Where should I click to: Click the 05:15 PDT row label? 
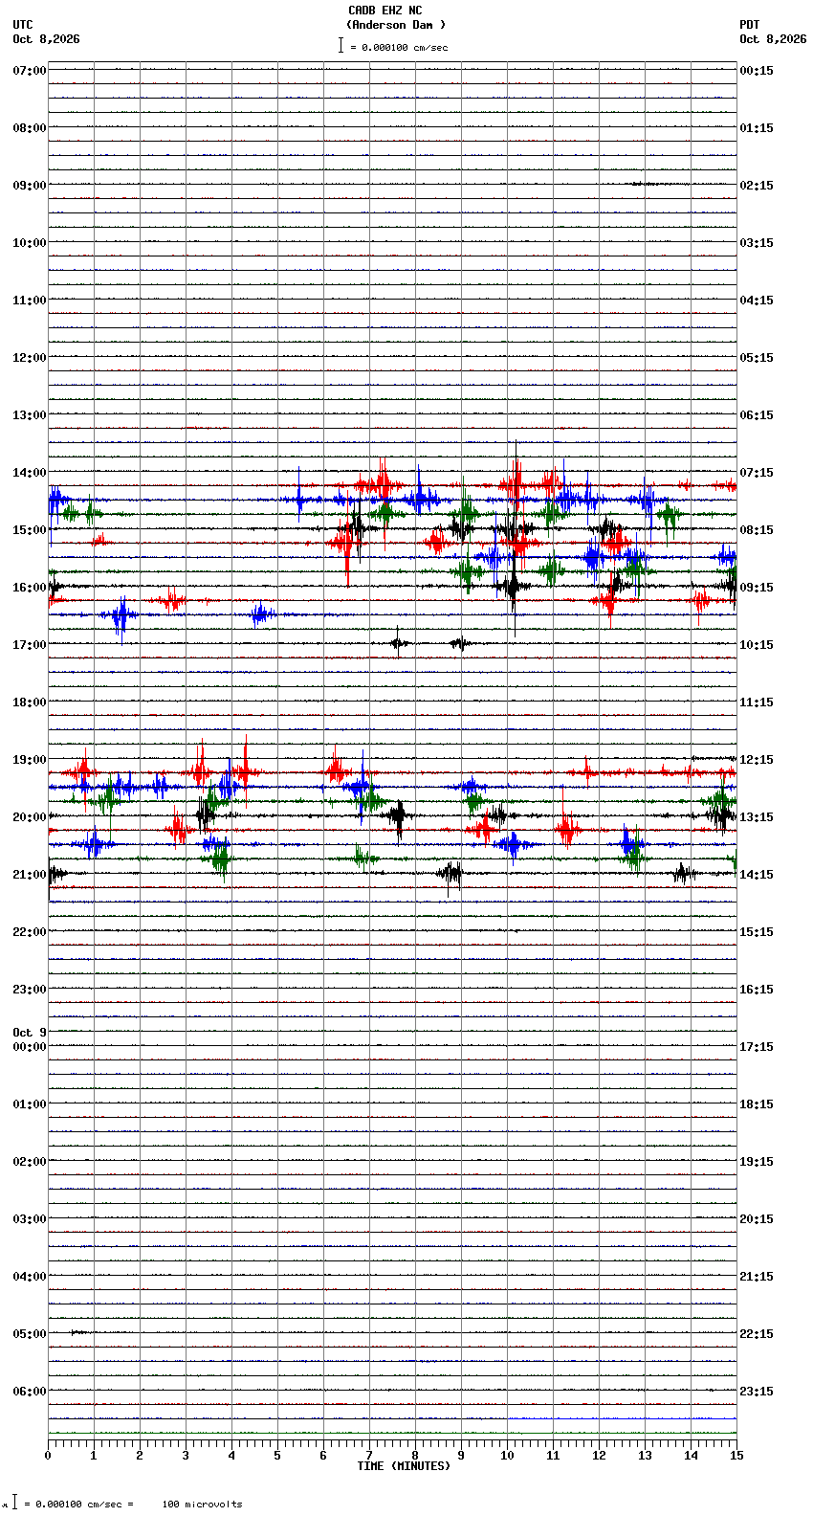pyautogui.click(x=757, y=358)
